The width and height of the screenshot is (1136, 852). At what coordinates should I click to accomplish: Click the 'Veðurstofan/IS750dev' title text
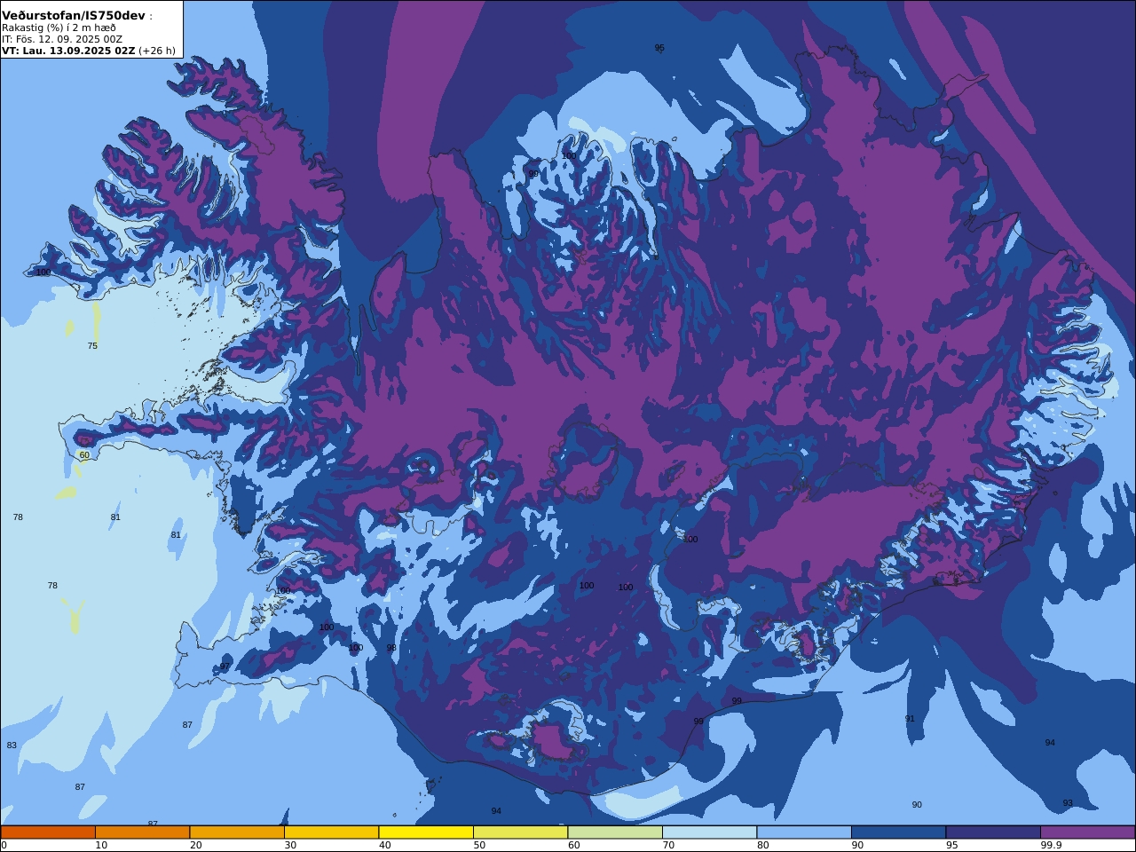pyautogui.click(x=74, y=16)
